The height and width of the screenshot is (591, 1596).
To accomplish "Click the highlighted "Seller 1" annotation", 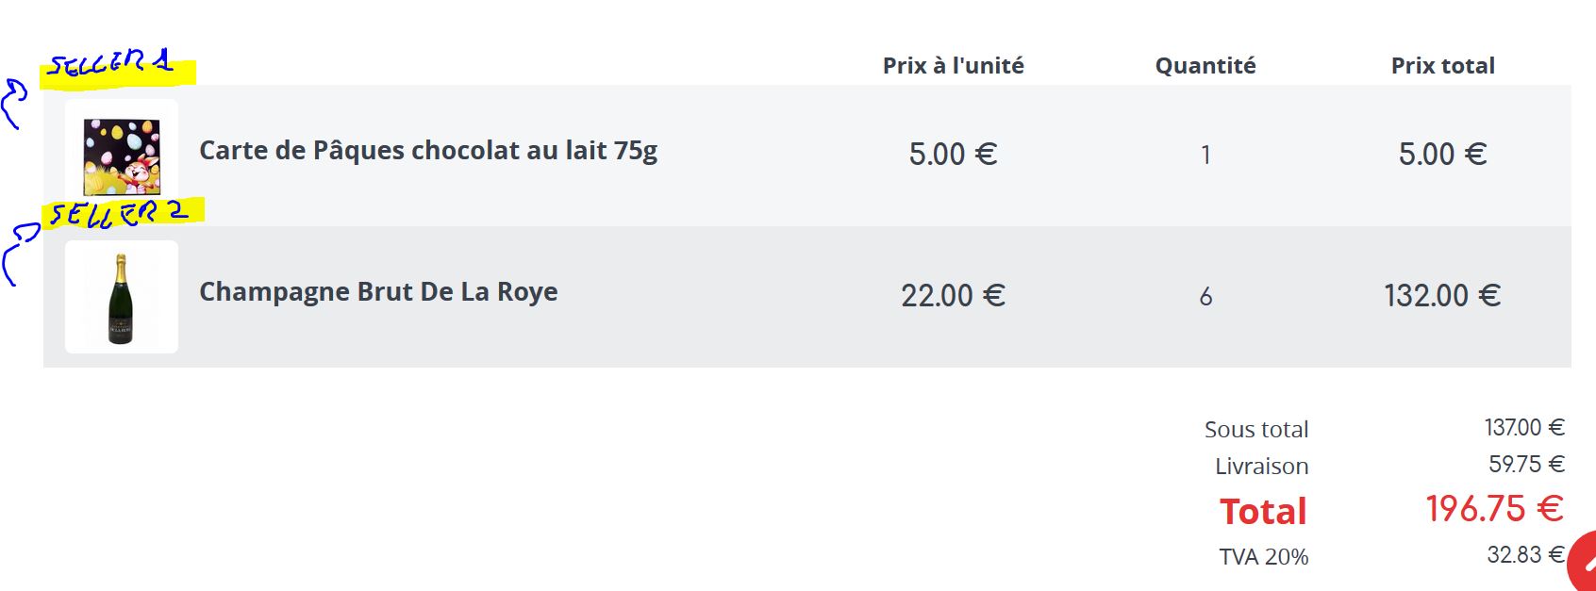I will [x=115, y=66].
